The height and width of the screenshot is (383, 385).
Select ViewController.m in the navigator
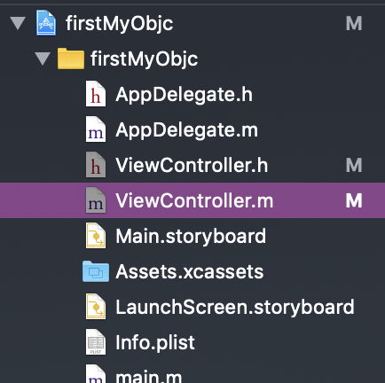pyautogui.click(x=192, y=200)
